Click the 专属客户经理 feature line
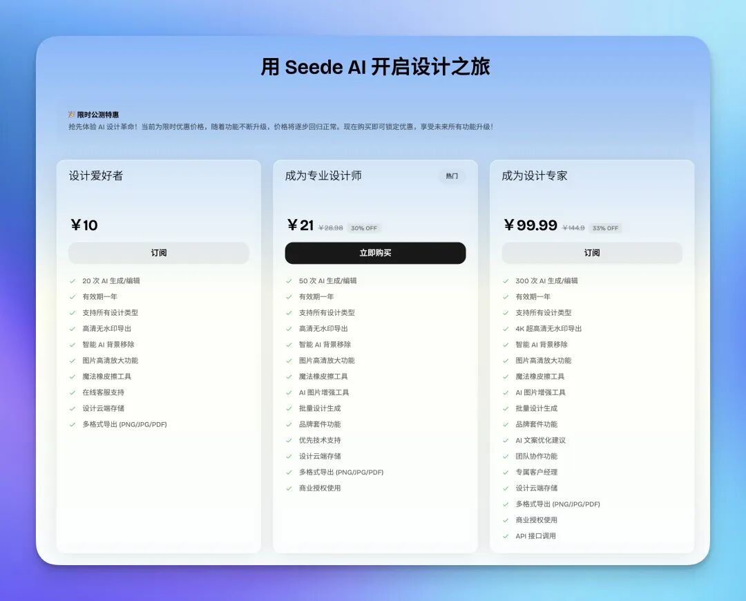The image size is (746, 601). [x=537, y=472]
